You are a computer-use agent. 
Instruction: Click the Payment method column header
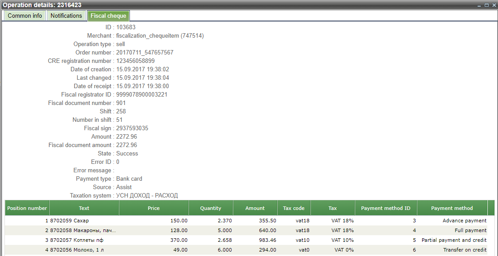click(x=452, y=208)
